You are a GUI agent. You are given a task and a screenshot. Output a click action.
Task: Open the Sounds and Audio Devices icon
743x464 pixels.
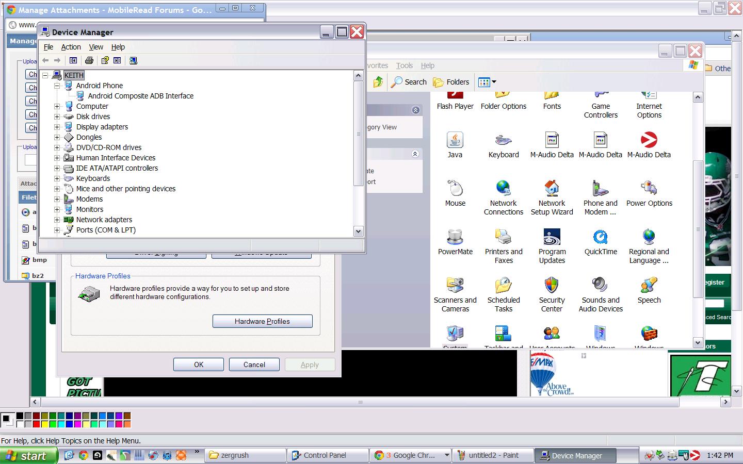pos(601,294)
